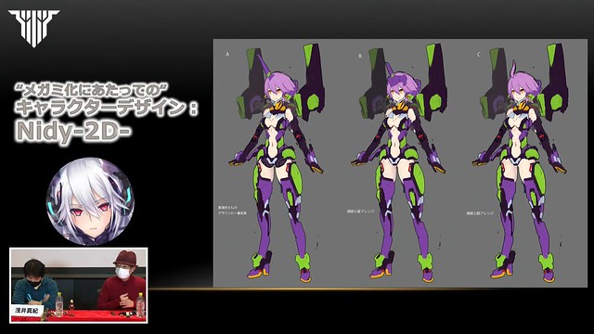Click the caption text under design A
The height and width of the screenshot is (334, 594).
click(x=232, y=211)
